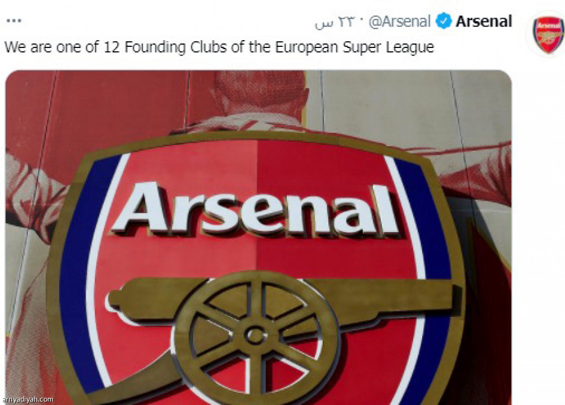Image resolution: width=565 pixels, height=405 pixels.
Task: Click the tweet text about 12 Founding Clubs
Action: click(x=219, y=48)
